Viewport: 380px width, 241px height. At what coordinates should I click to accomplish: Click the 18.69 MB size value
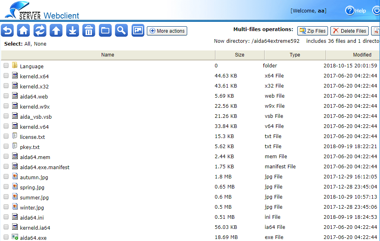[x=226, y=237]
